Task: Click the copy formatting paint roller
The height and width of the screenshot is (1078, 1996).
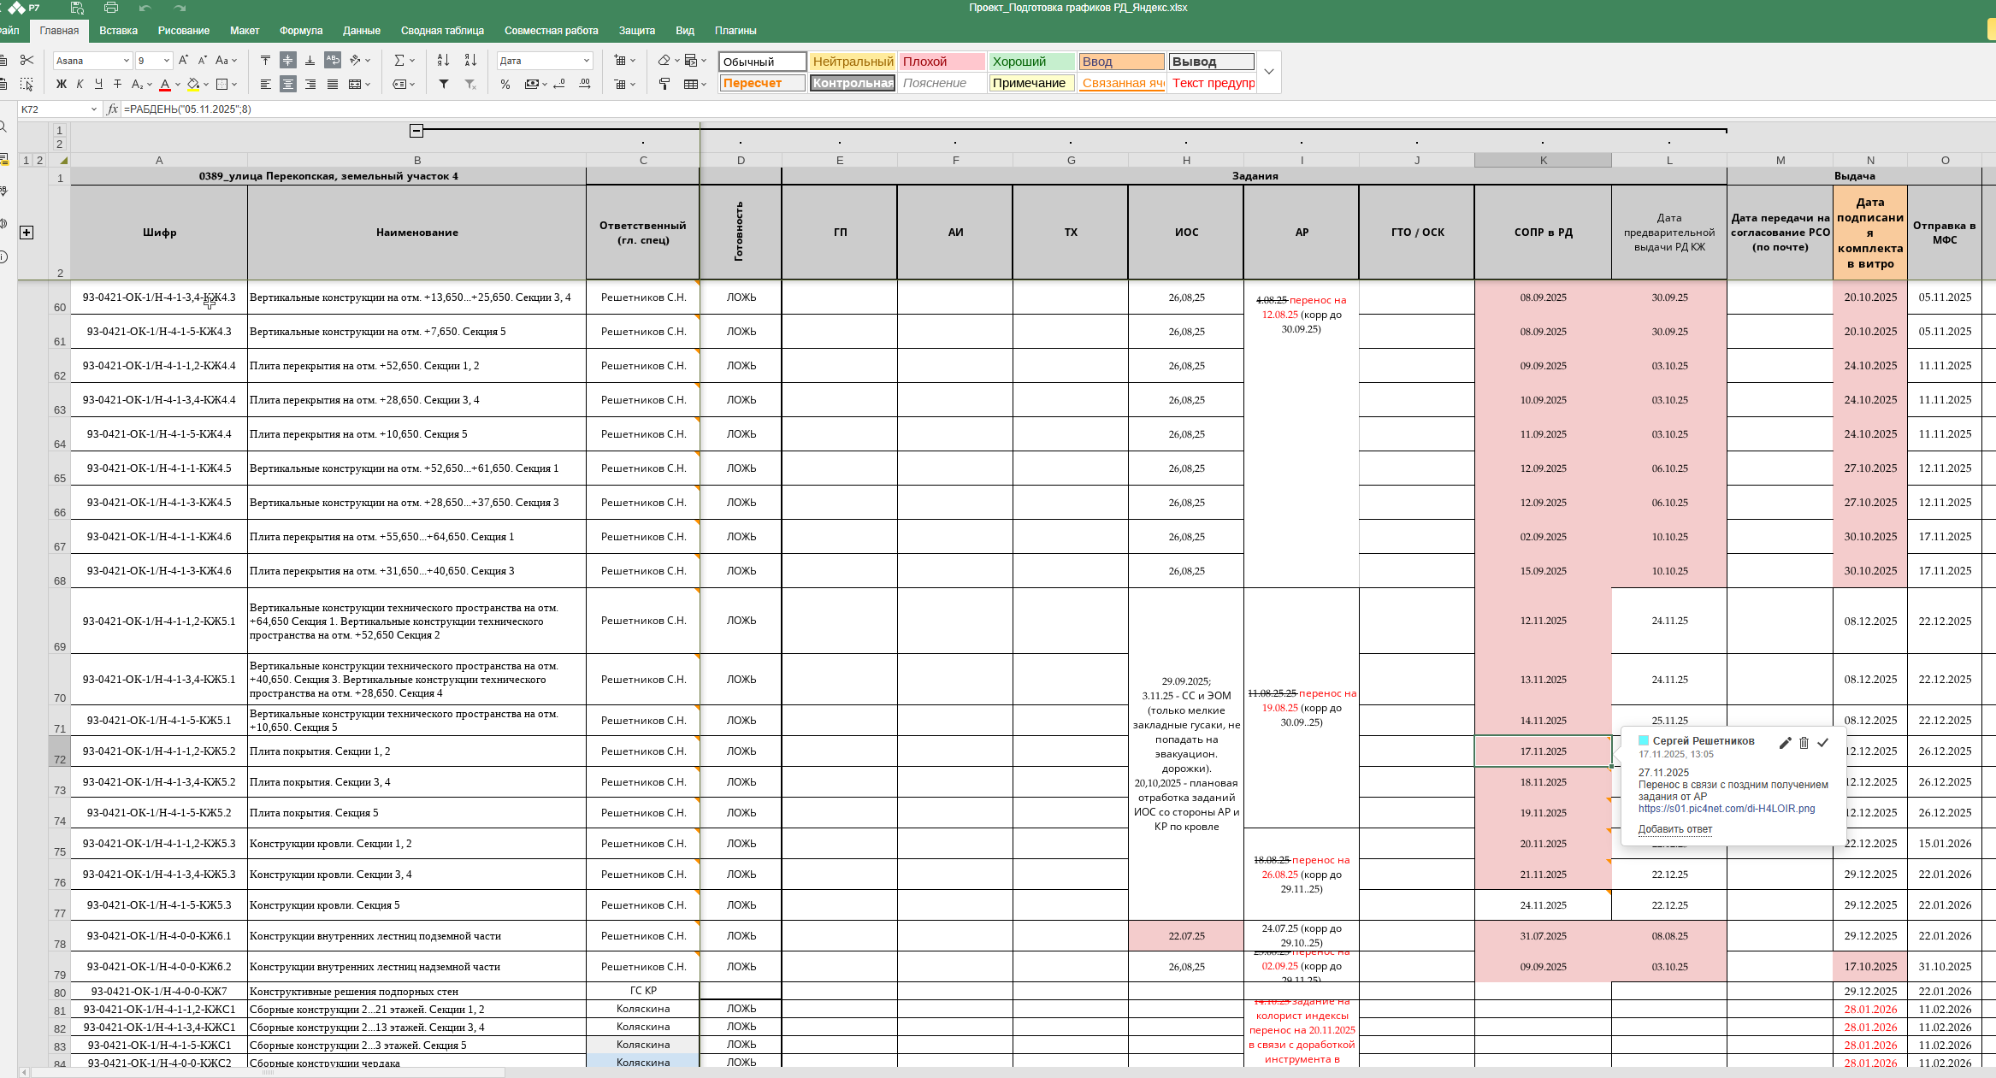Action: [664, 84]
